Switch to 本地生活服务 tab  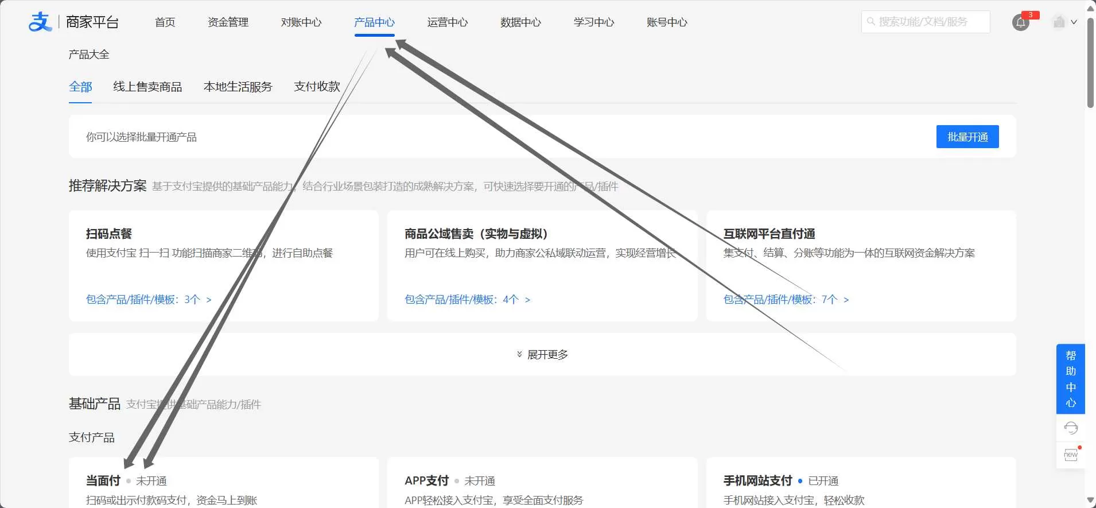coord(238,87)
